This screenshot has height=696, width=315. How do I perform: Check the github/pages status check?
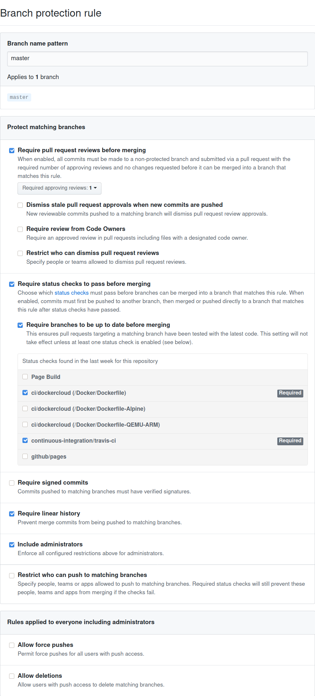pos(25,456)
